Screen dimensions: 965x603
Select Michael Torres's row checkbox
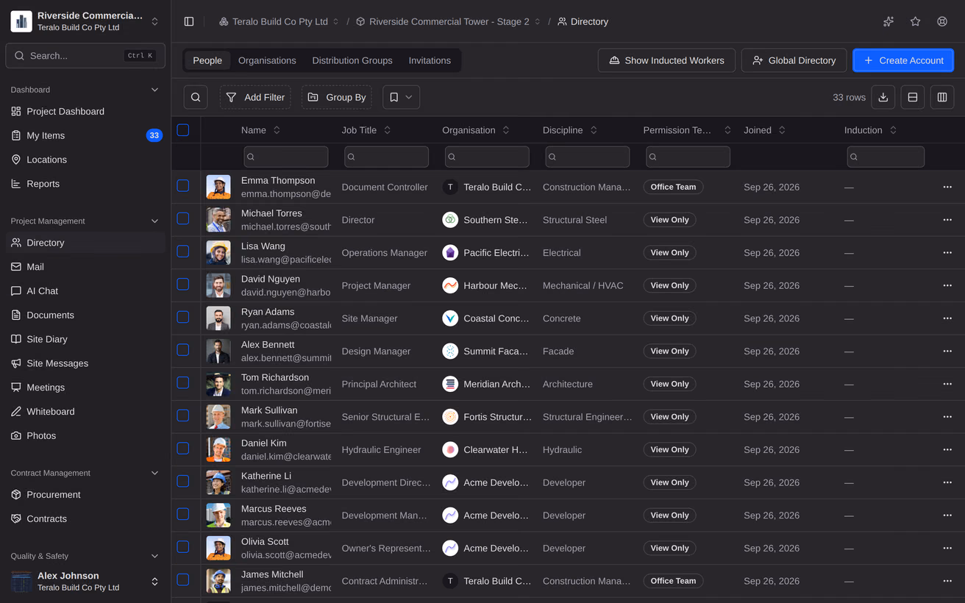coord(183,218)
